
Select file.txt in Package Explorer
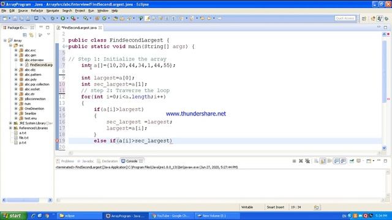click(x=24, y=137)
